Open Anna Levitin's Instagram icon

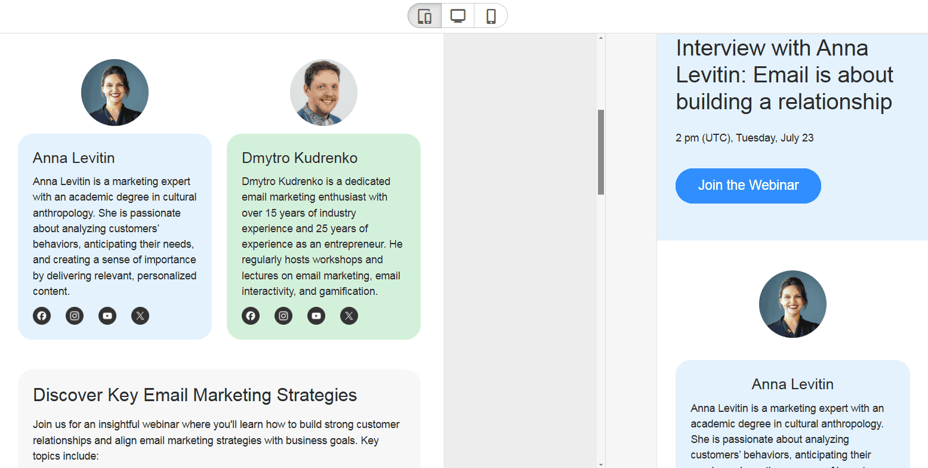coord(75,316)
